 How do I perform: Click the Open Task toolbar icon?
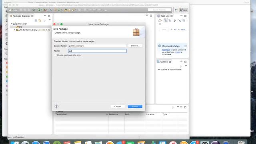click(x=69, y=10)
